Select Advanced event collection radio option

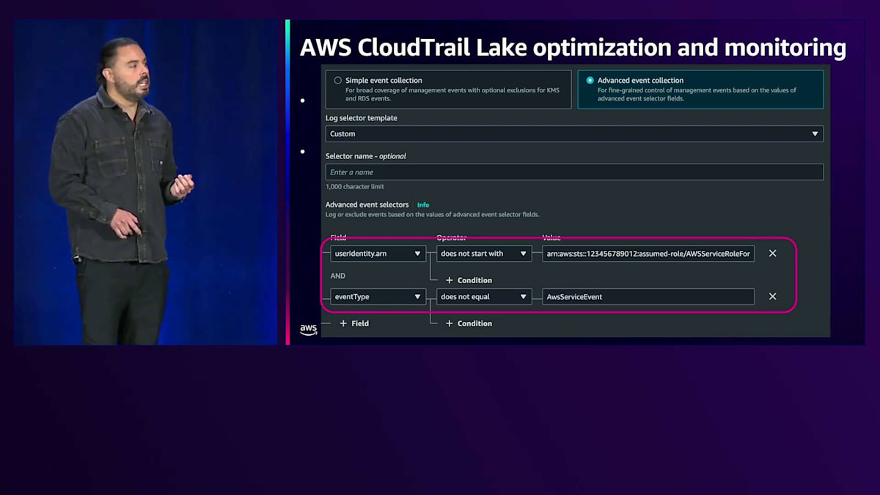[x=590, y=81]
